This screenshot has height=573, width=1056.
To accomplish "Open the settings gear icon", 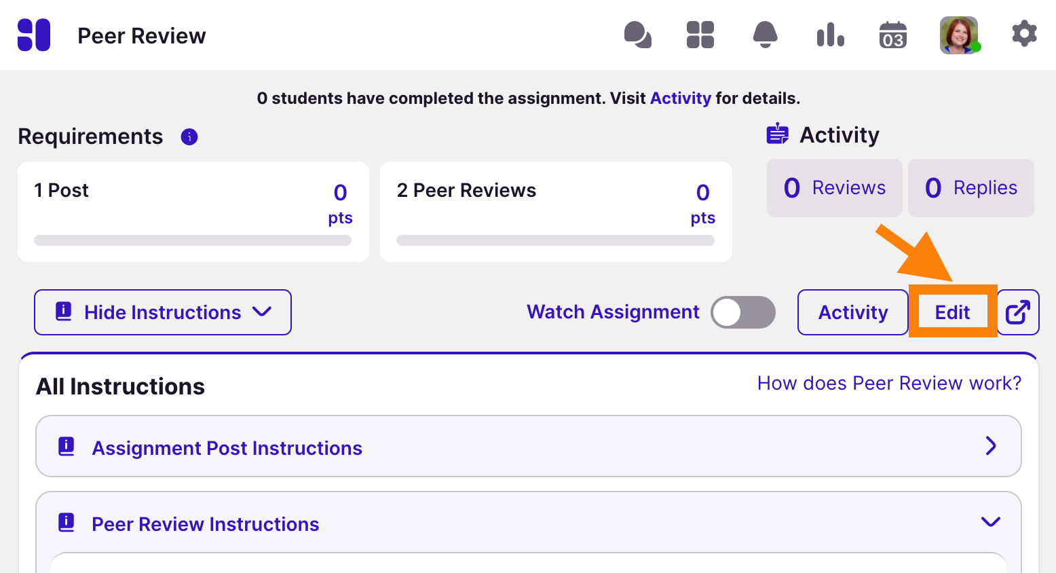I will tap(1024, 34).
